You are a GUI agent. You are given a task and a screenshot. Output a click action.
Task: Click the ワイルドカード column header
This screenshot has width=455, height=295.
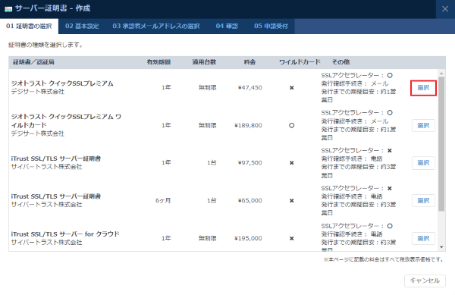(300, 62)
